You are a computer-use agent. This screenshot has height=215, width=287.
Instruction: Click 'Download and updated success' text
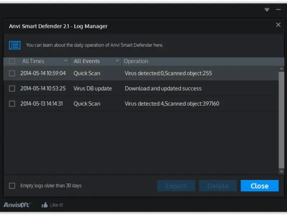click(163, 89)
